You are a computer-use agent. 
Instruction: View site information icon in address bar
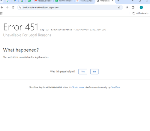(x=20, y=8)
